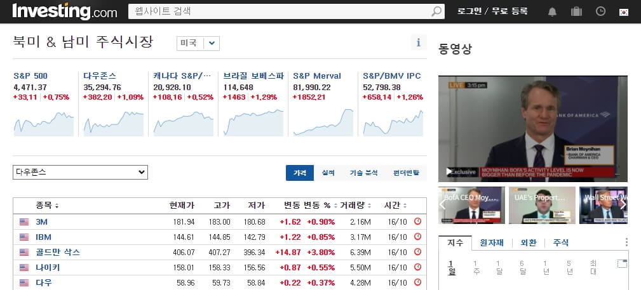Viewport: 641px width, 290px height.
Task: Open the S&P 500 index link
Action: tap(30, 76)
